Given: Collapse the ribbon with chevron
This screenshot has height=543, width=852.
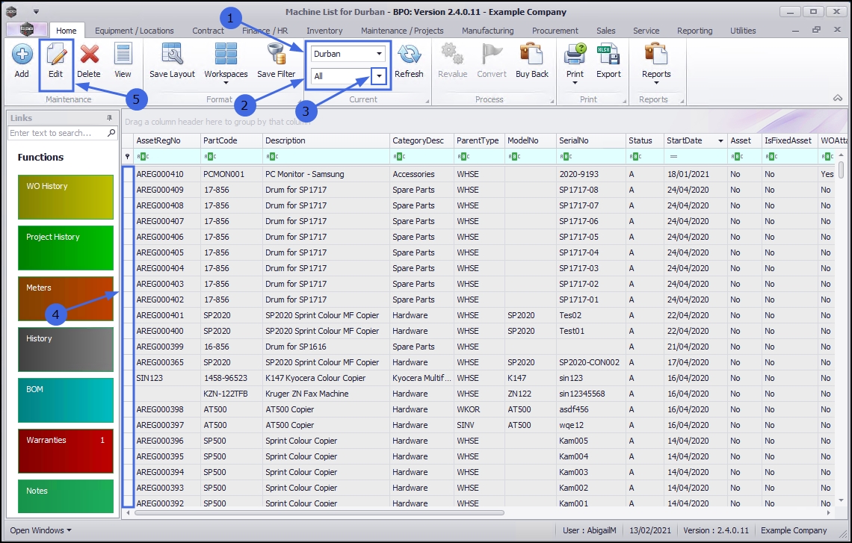Looking at the screenshot, I should pyautogui.click(x=838, y=99).
